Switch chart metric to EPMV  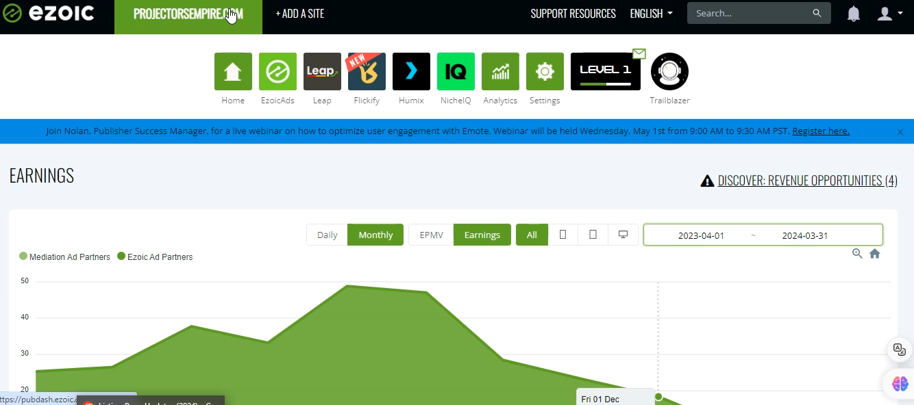pos(431,235)
